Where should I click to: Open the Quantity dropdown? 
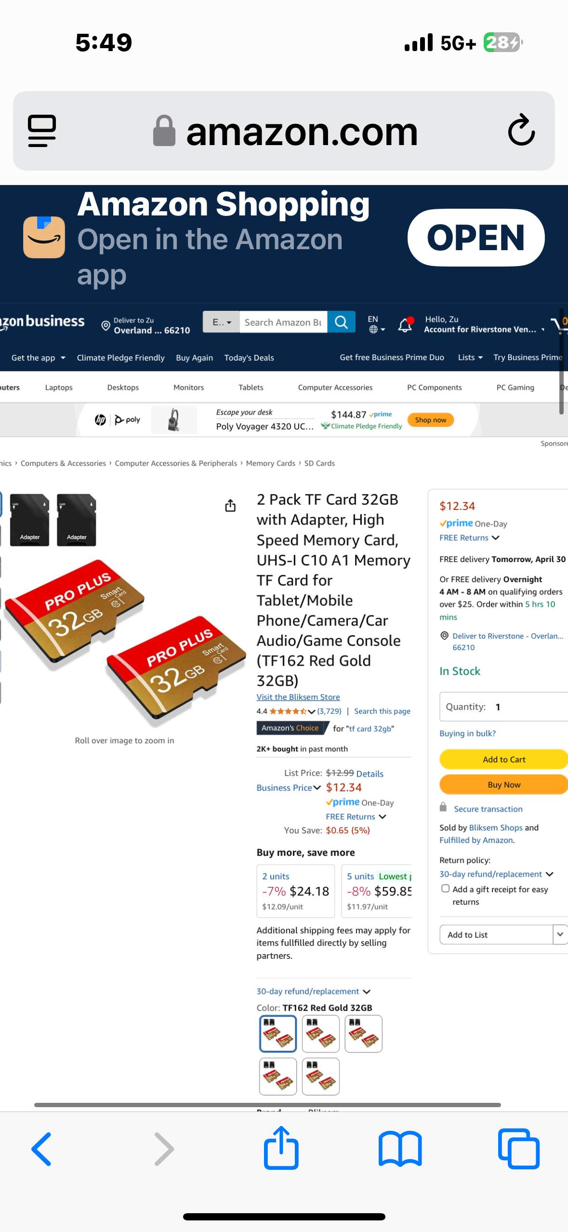(x=503, y=707)
